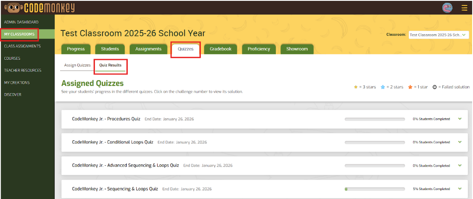
Task: Go to the Showroom tab
Action: (297, 49)
